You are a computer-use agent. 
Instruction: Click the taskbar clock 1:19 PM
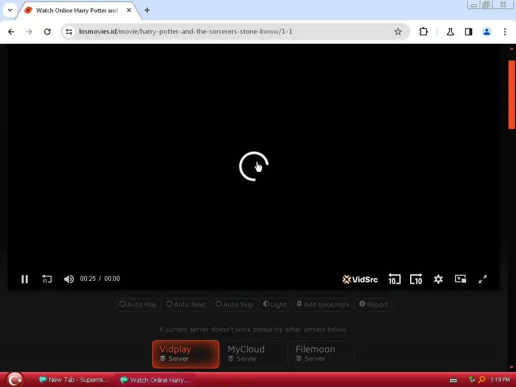coord(500,380)
